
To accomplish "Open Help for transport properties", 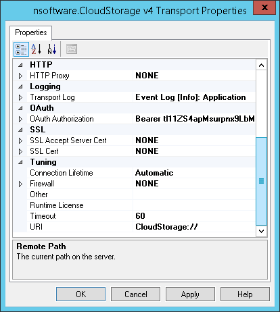I will [x=245, y=294].
